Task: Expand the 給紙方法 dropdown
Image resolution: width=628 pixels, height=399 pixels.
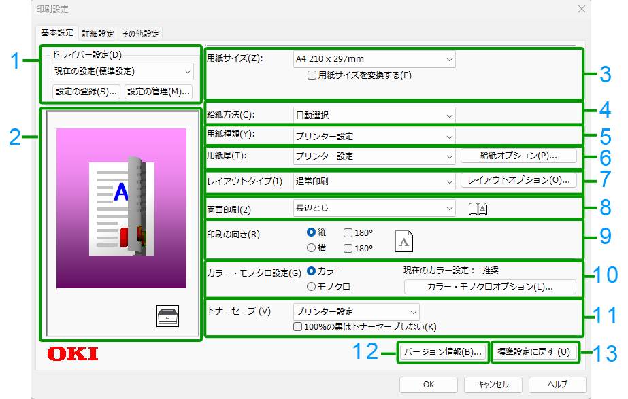Action: coord(374,116)
